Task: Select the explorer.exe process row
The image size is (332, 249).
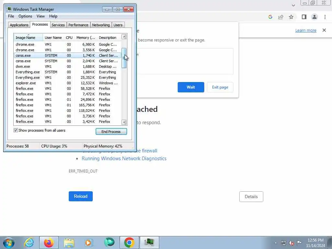Action: click(x=67, y=83)
